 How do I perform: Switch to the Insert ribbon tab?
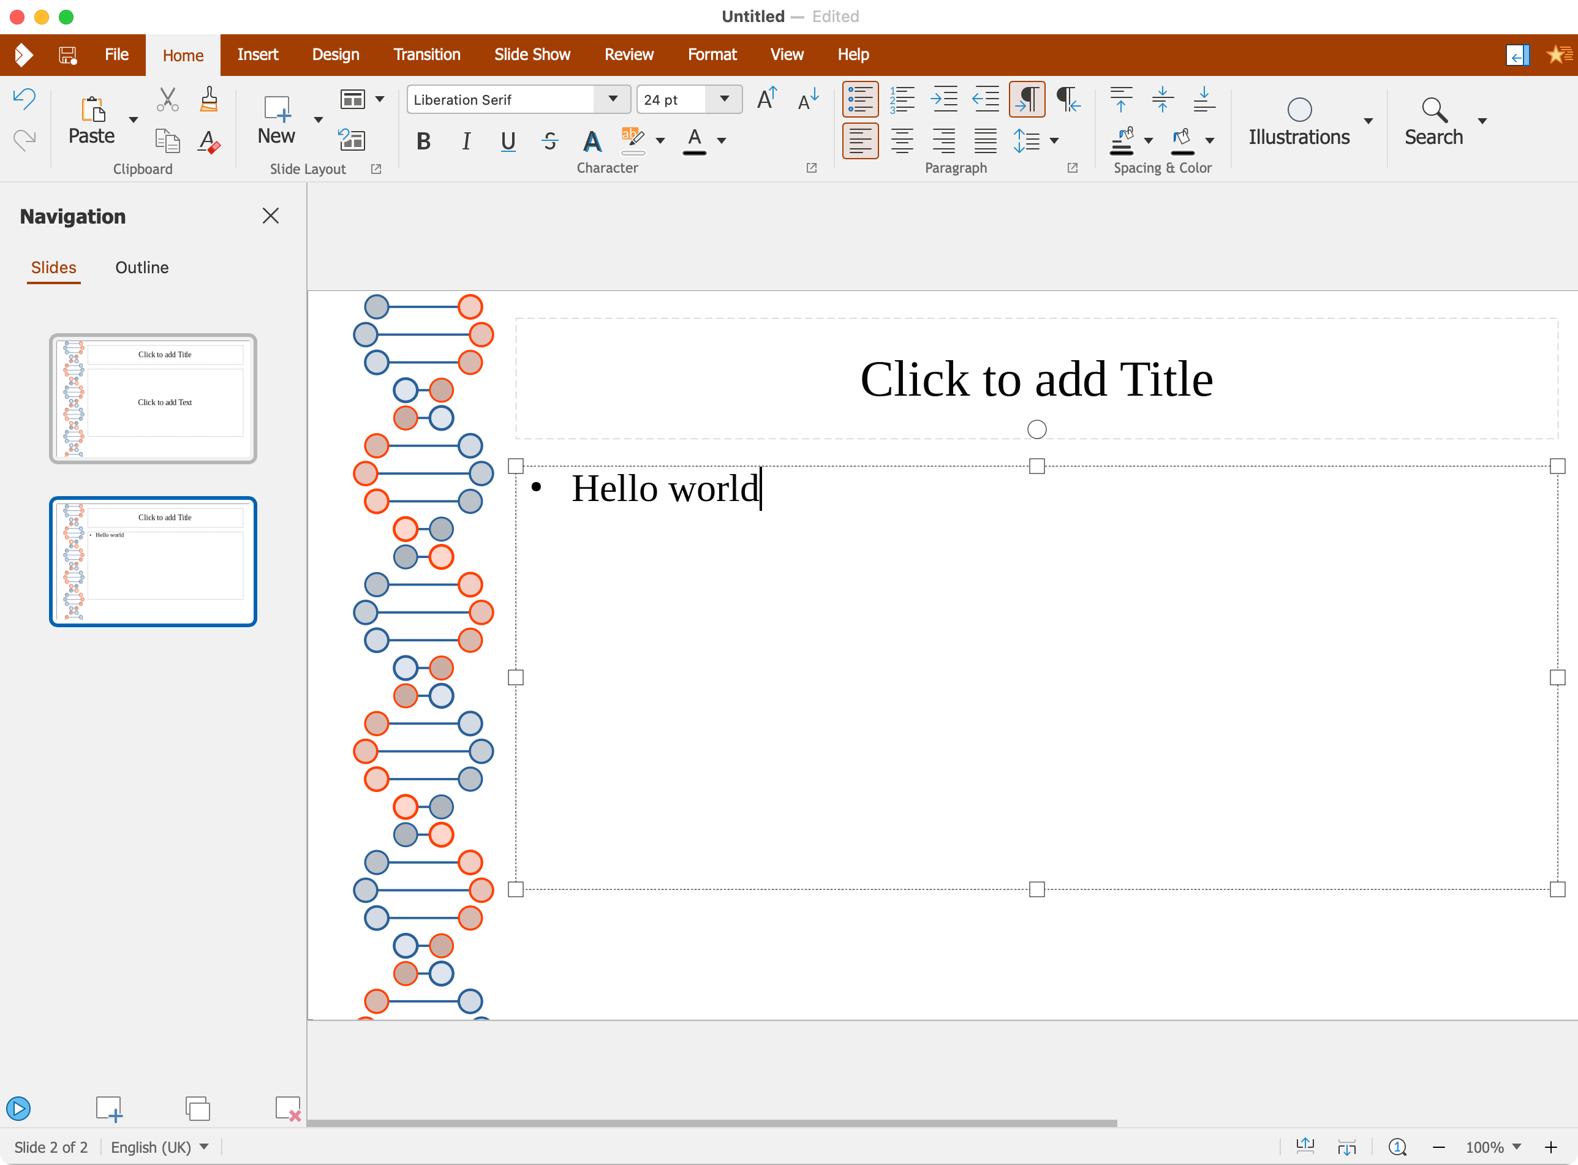[257, 55]
